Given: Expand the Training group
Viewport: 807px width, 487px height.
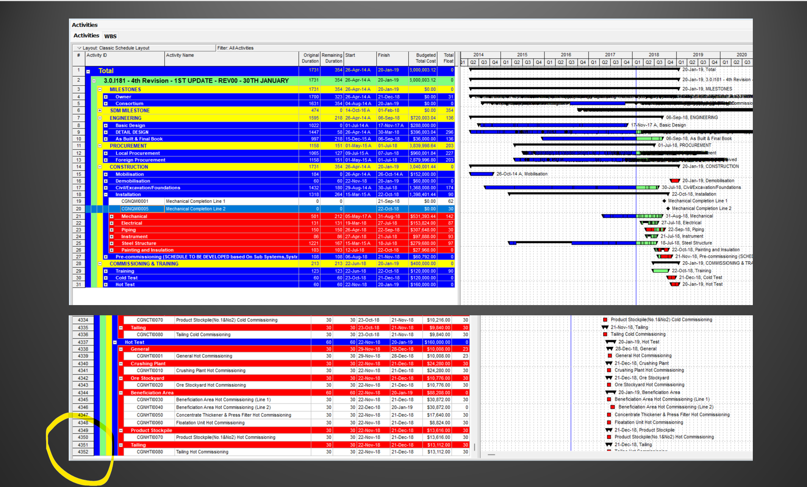Looking at the screenshot, I should pos(106,271).
